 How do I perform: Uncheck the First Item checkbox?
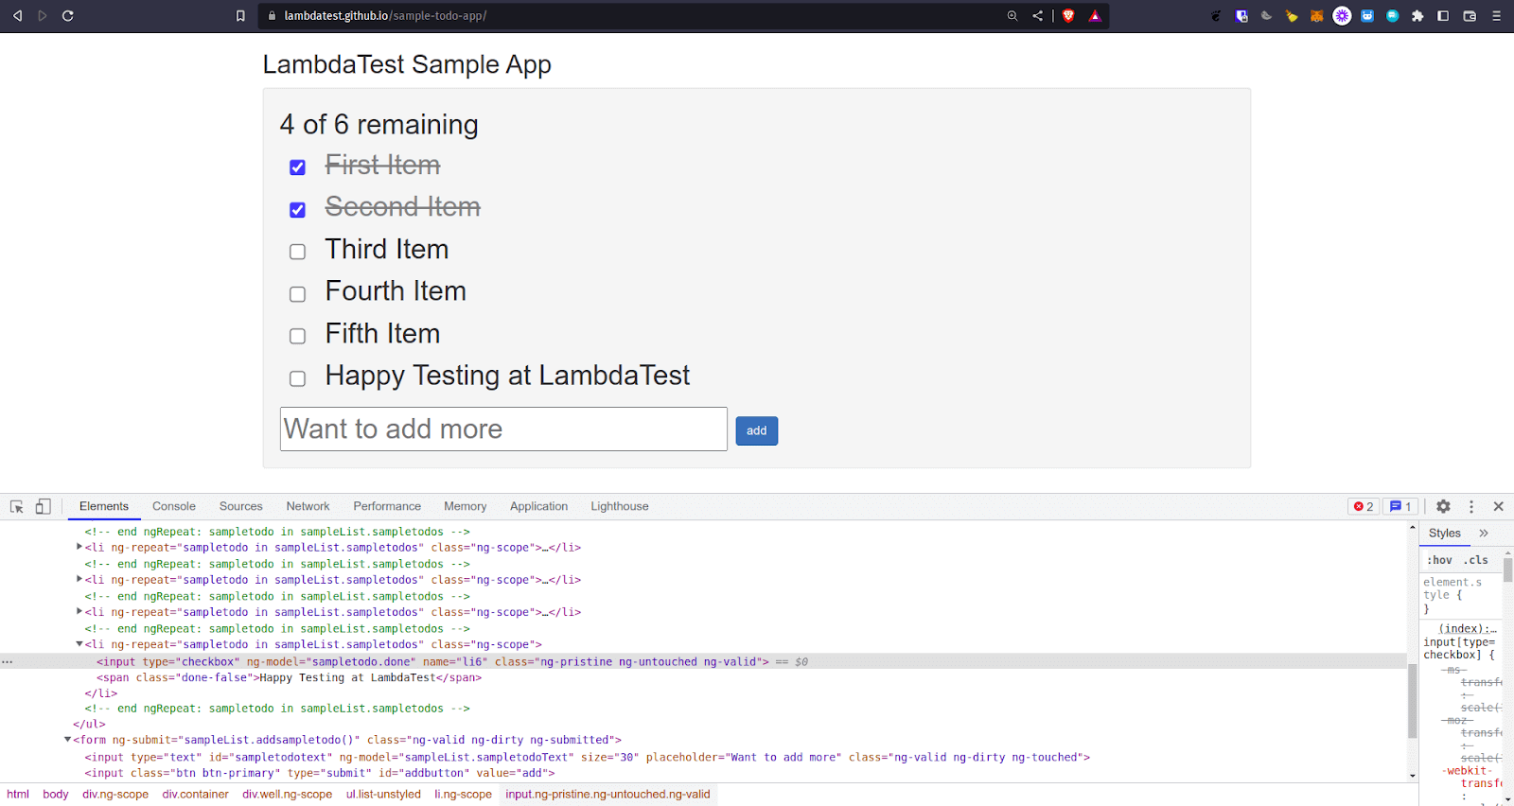pos(297,167)
